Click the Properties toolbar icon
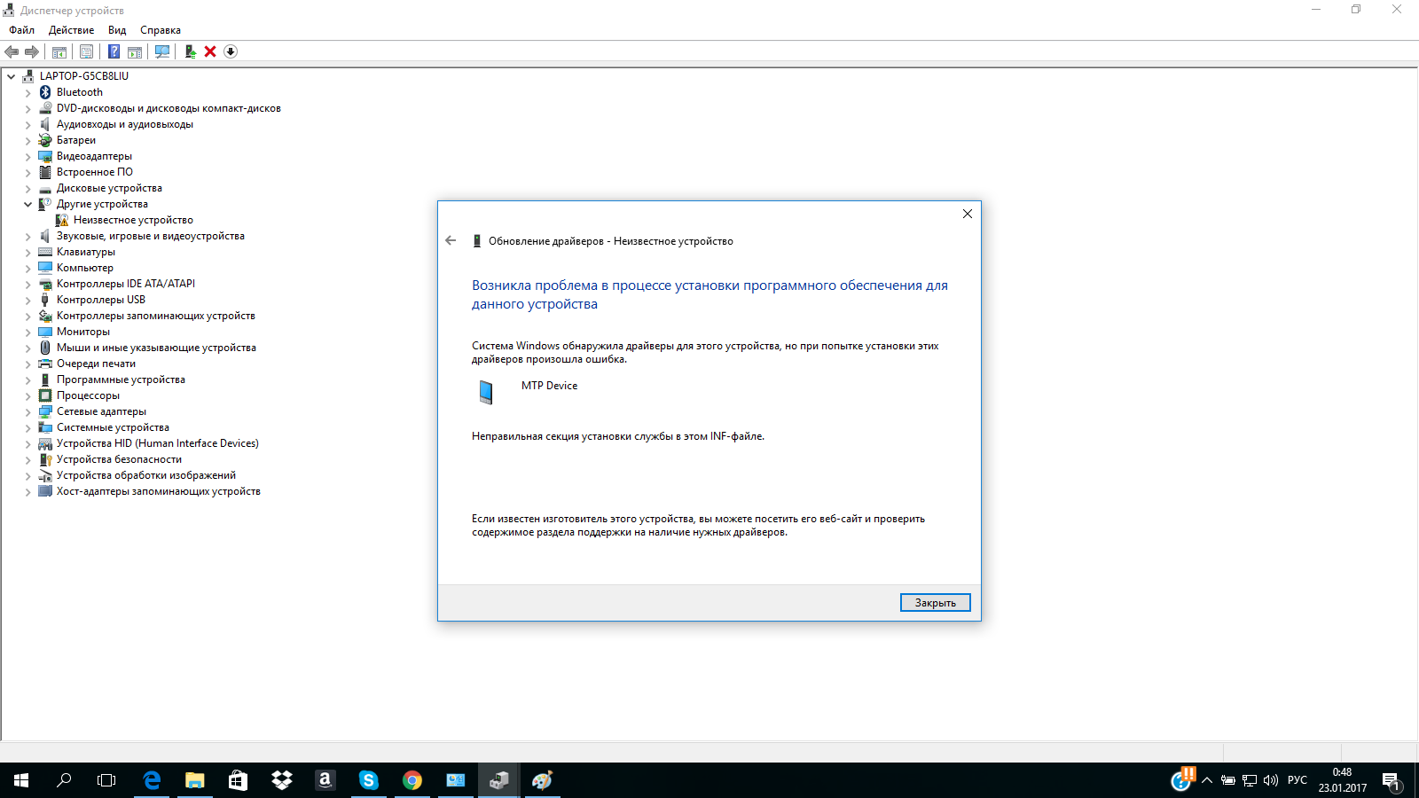 [x=86, y=51]
